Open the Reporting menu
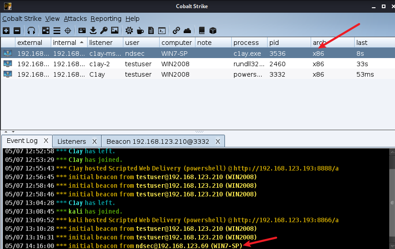This screenshot has height=249, width=395. (106, 19)
